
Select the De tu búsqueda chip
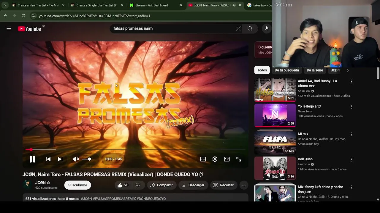pos(287,70)
